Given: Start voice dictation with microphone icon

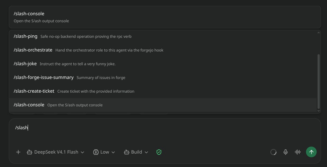Looking at the screenshot, I should (x=286, y=152).
